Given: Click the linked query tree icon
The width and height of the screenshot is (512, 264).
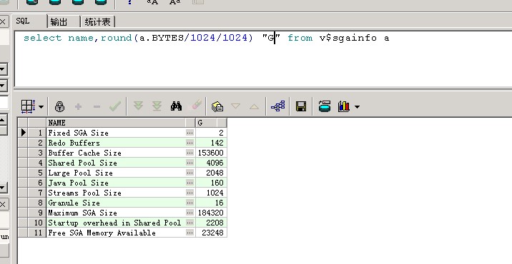Looking at the screenshot, I should 278,106.
